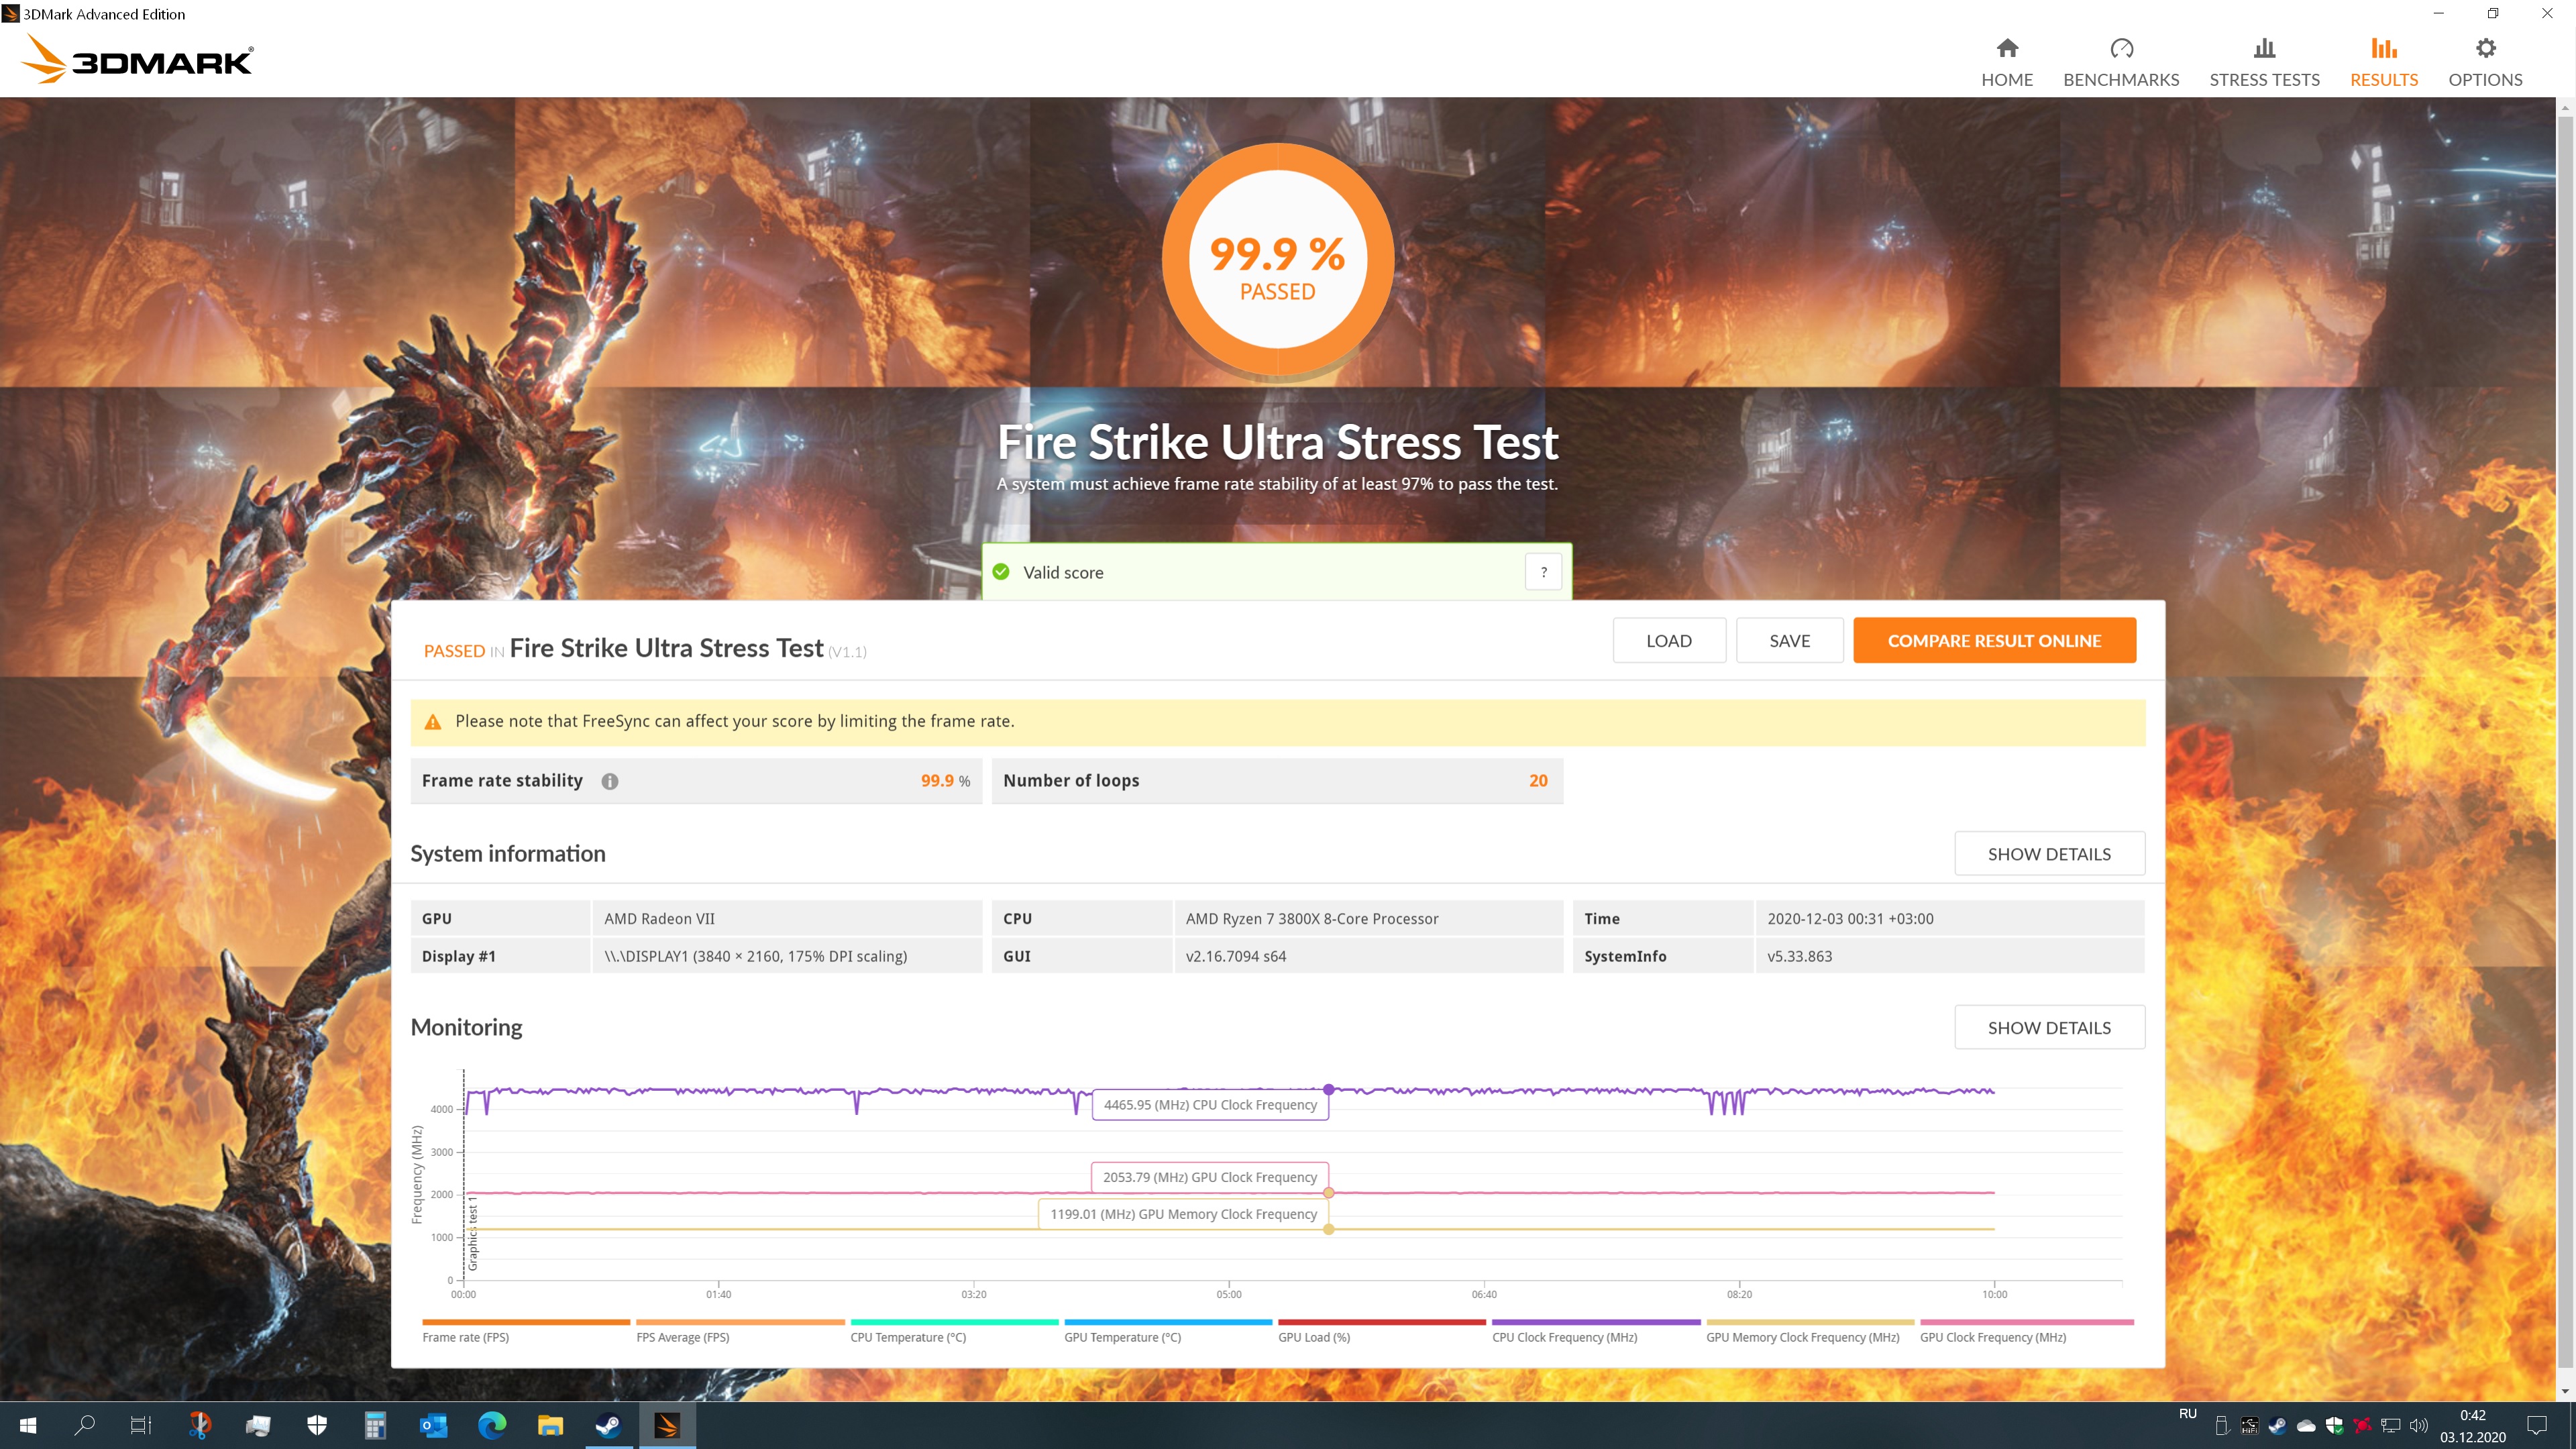
Task: Expand Monitoring with Show Details
Action: [x=2048, y=1027]
